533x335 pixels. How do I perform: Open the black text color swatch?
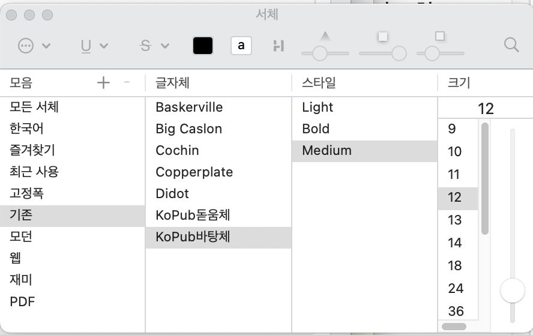pyautogui.click(x=203, y=46)
